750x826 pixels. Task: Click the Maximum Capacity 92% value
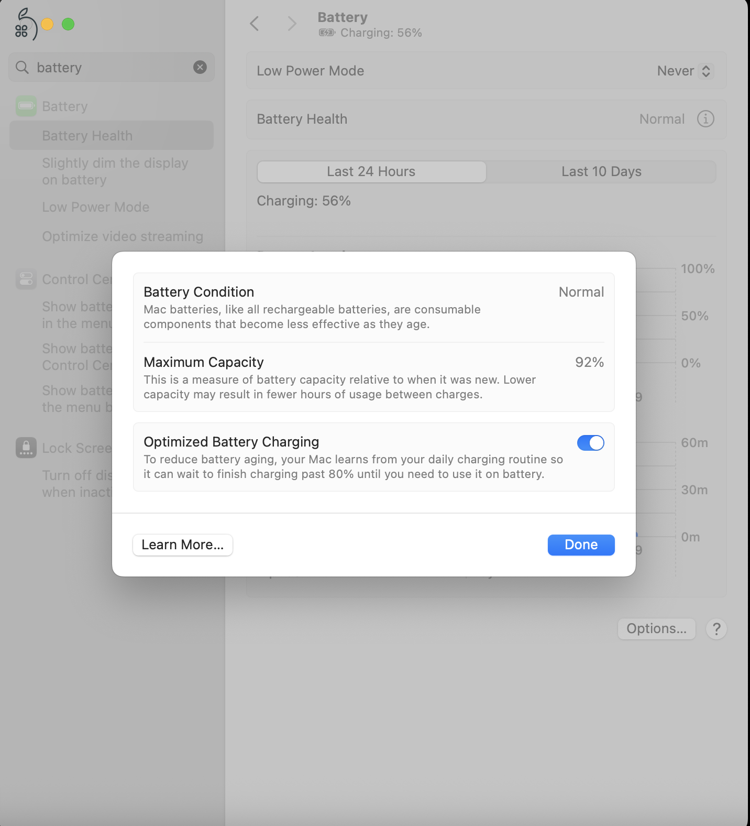590,362
